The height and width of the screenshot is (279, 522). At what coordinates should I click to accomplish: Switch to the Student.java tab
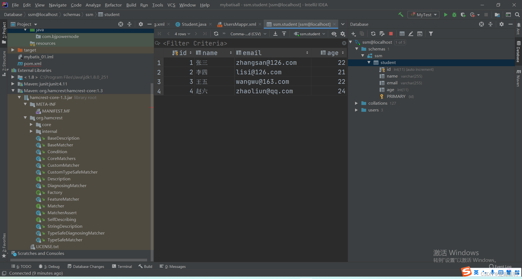194,24
